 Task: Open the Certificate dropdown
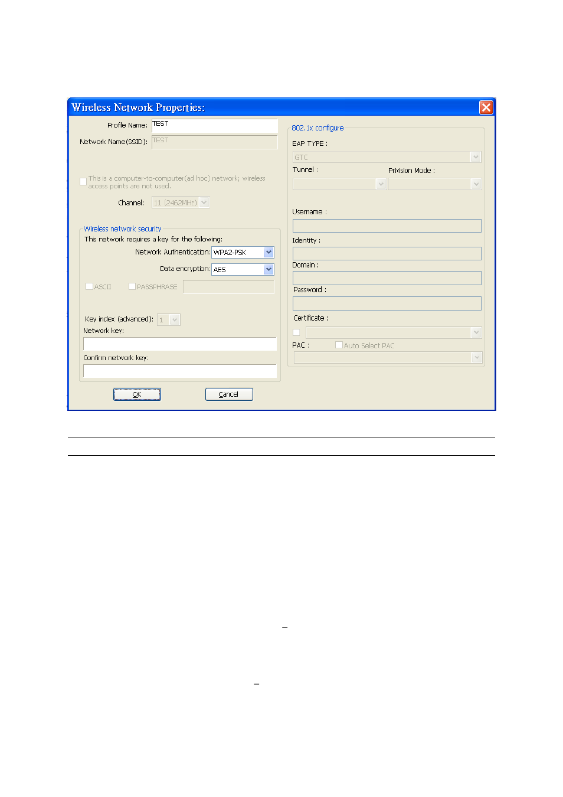(x=394, y=333)
